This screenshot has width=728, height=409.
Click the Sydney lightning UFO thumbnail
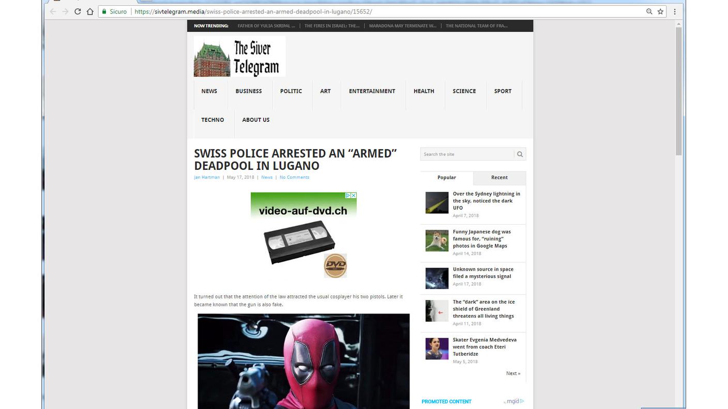tap(437, 203)
